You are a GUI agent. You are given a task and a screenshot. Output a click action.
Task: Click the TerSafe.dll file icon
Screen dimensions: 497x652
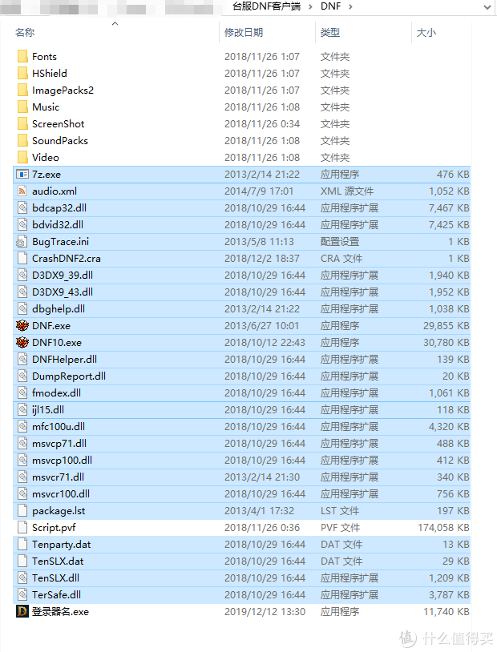tap(22, 594)
